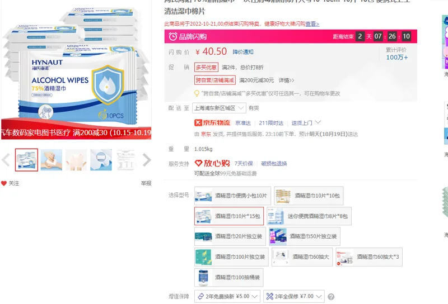The height and width of the screenshot is (304, 448).
Task: Select the fifth thumbnail showing certificate document
Action: tap(126, 160)
